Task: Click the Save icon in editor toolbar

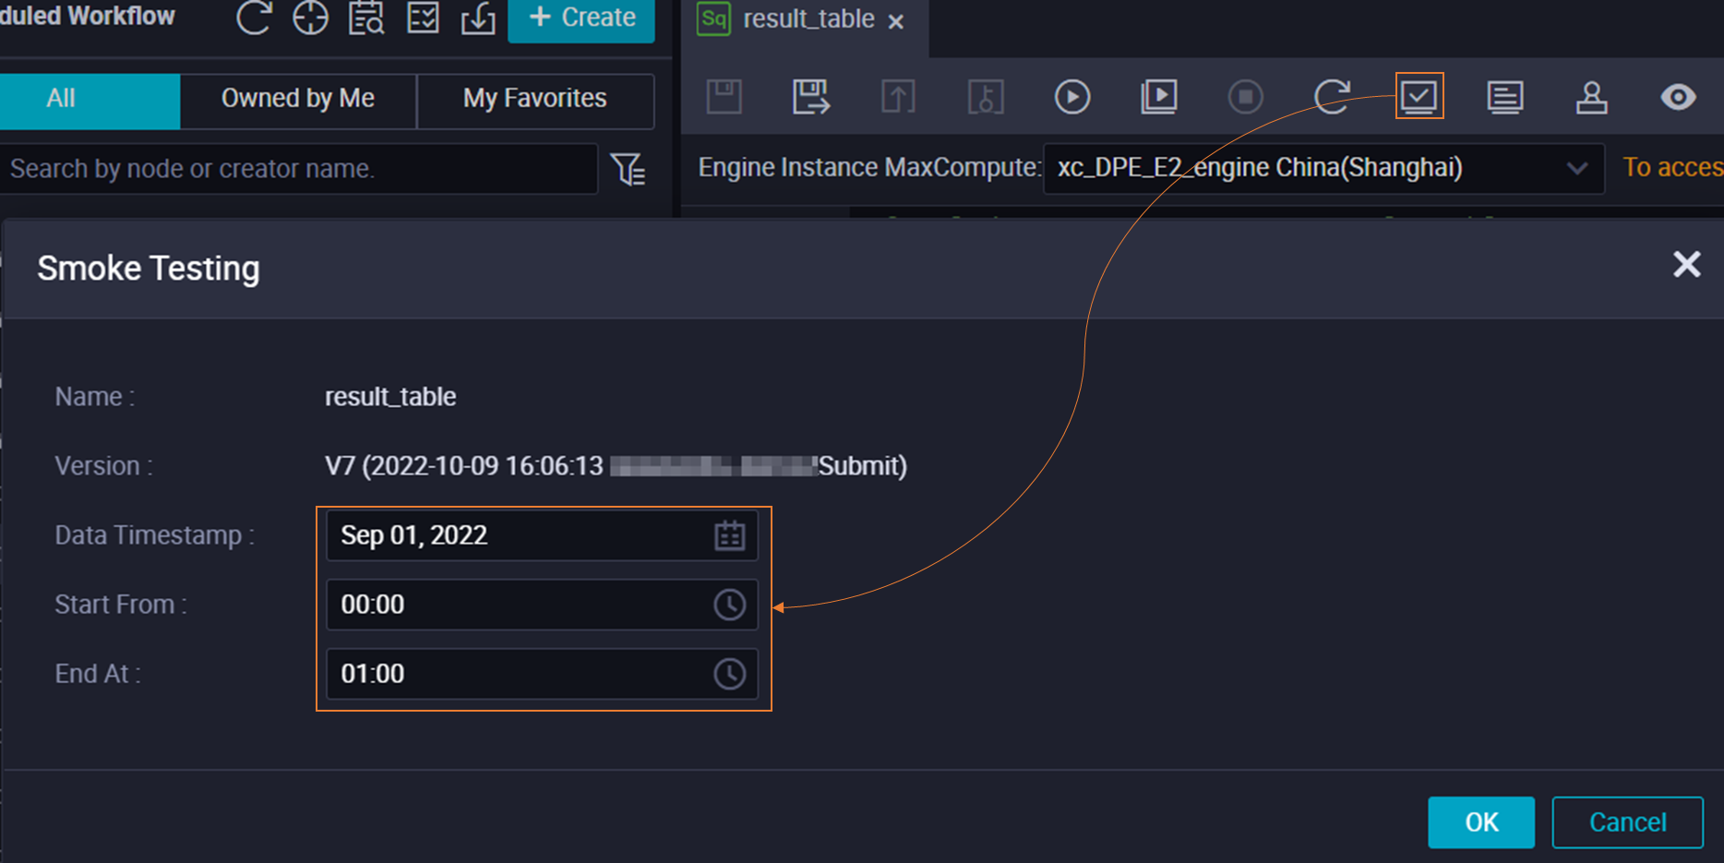Action: click(x=724, y=97)
